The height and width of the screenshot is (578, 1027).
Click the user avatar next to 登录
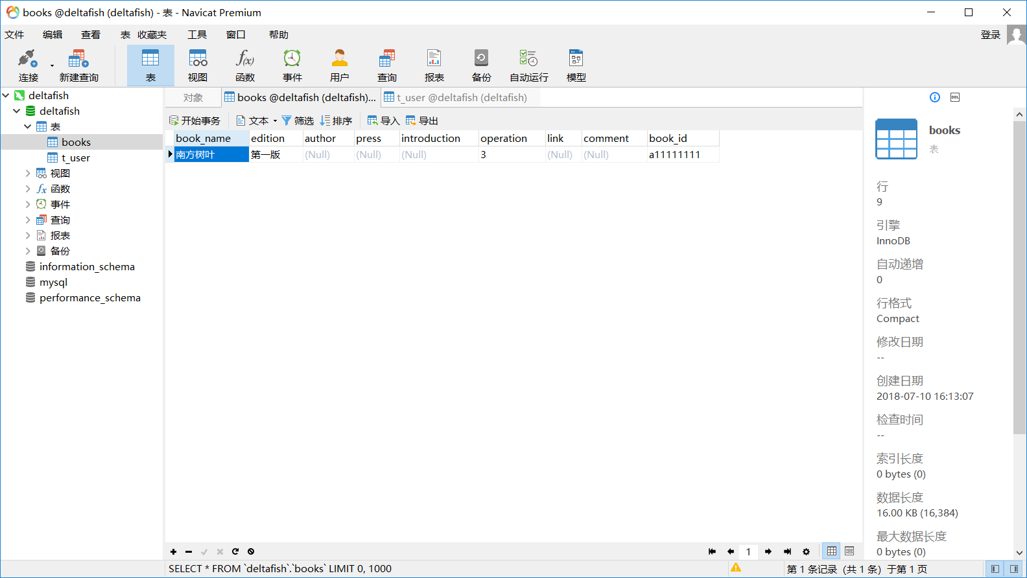pos(1016,35)
